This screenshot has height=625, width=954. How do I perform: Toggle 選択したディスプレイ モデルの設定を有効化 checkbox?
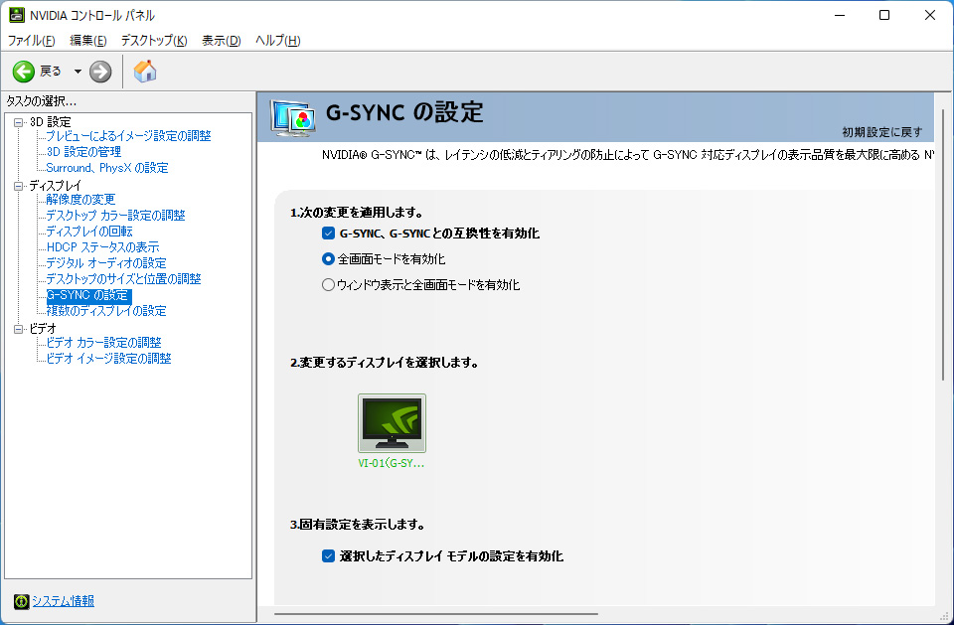click(329, 555)
